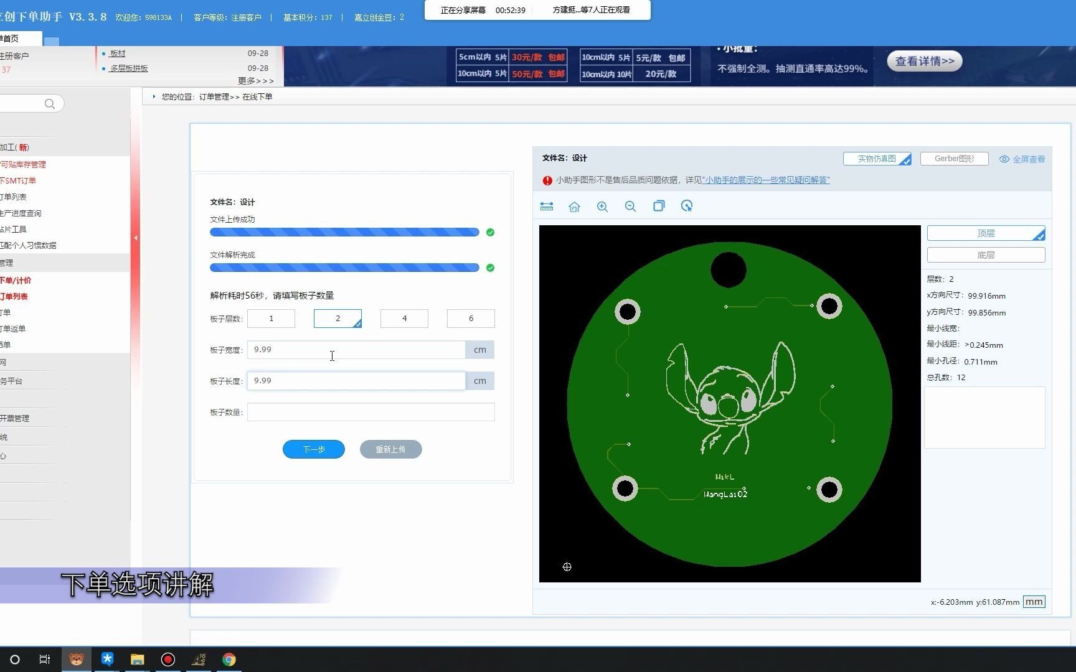The height and width of the screenshot is (672, 1076).
Task: Switch to Gerber图形 view mode
Action: [954, 159]
